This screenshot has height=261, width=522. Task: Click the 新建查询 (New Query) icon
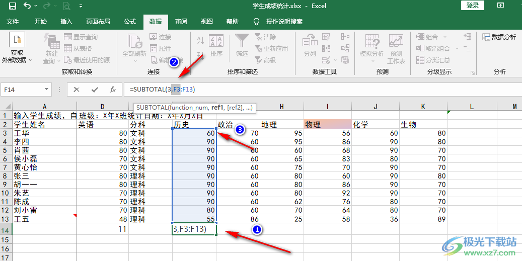click(51, 42)
